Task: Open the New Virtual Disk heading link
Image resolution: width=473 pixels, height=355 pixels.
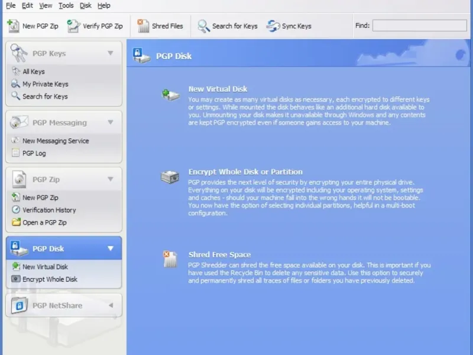Action: (218, 89)
